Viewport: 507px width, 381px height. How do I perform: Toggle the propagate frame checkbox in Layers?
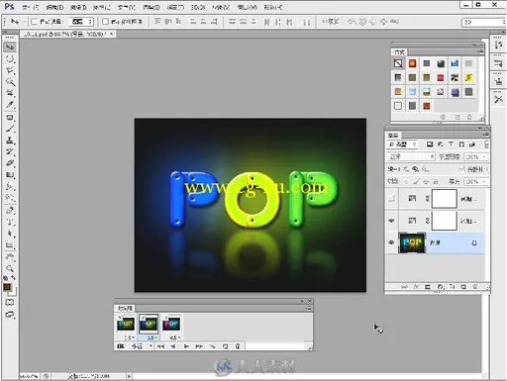coord(462,169)
